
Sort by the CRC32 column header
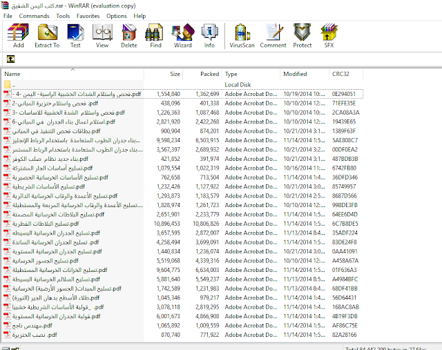(346, 74)
